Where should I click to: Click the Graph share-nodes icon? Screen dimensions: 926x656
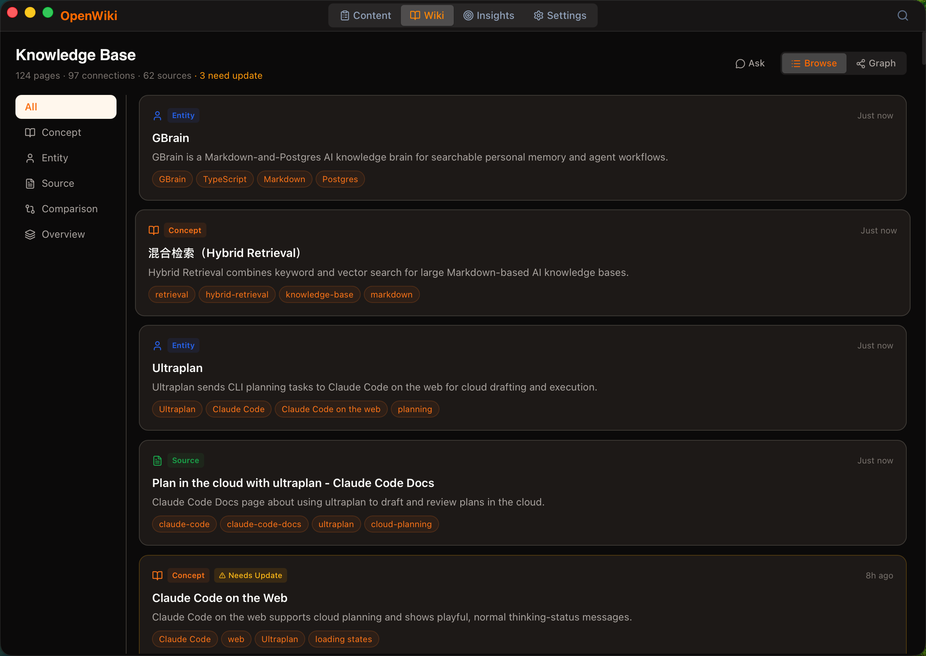(x=860, y=64)
